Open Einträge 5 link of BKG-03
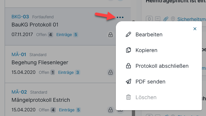This screenshot has height=116, width=206. point(67,35)
